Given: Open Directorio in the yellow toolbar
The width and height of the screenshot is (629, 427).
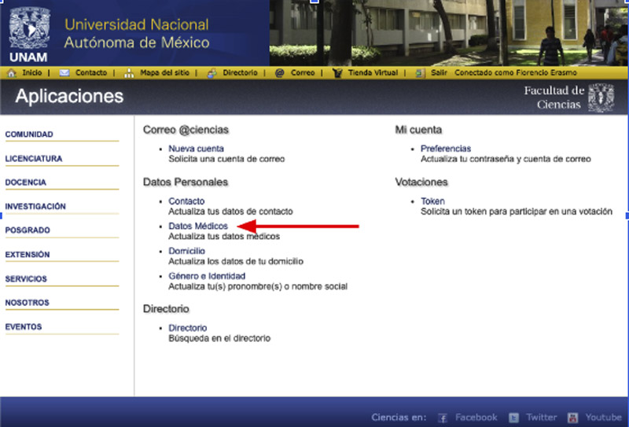Looking at the screenshot, I should 240,72.
